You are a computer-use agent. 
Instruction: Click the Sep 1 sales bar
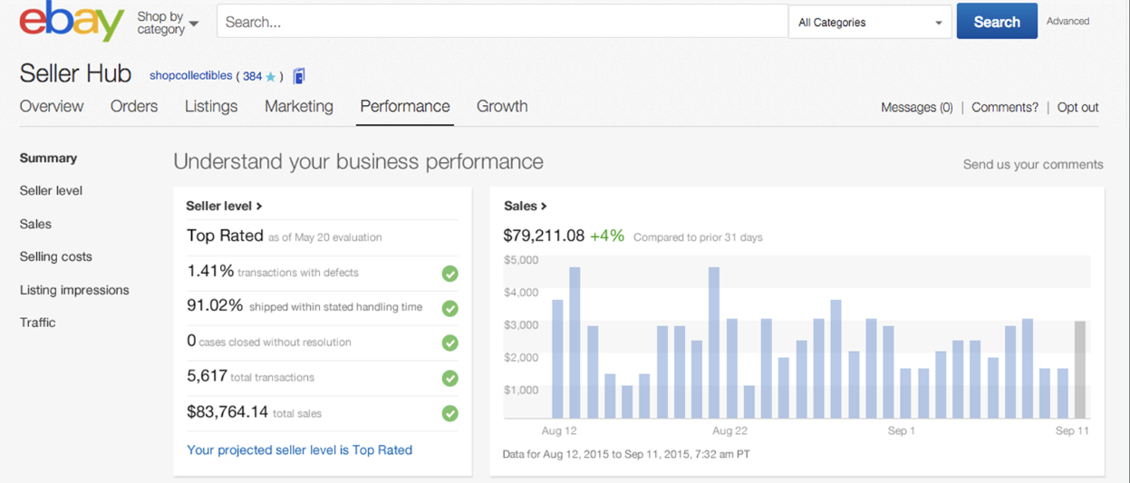tap(905, 393)
